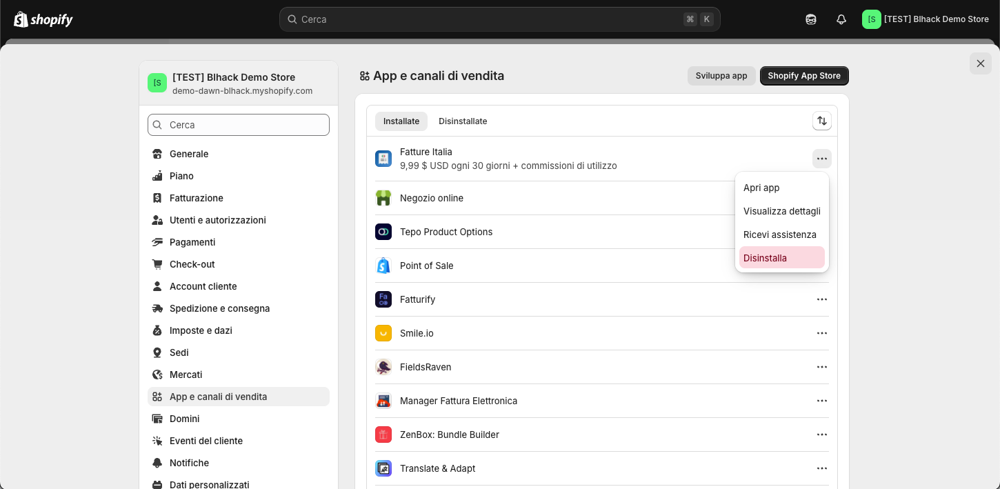Click the Negozio online app icon
The image size is (1000, 489).
383,198
